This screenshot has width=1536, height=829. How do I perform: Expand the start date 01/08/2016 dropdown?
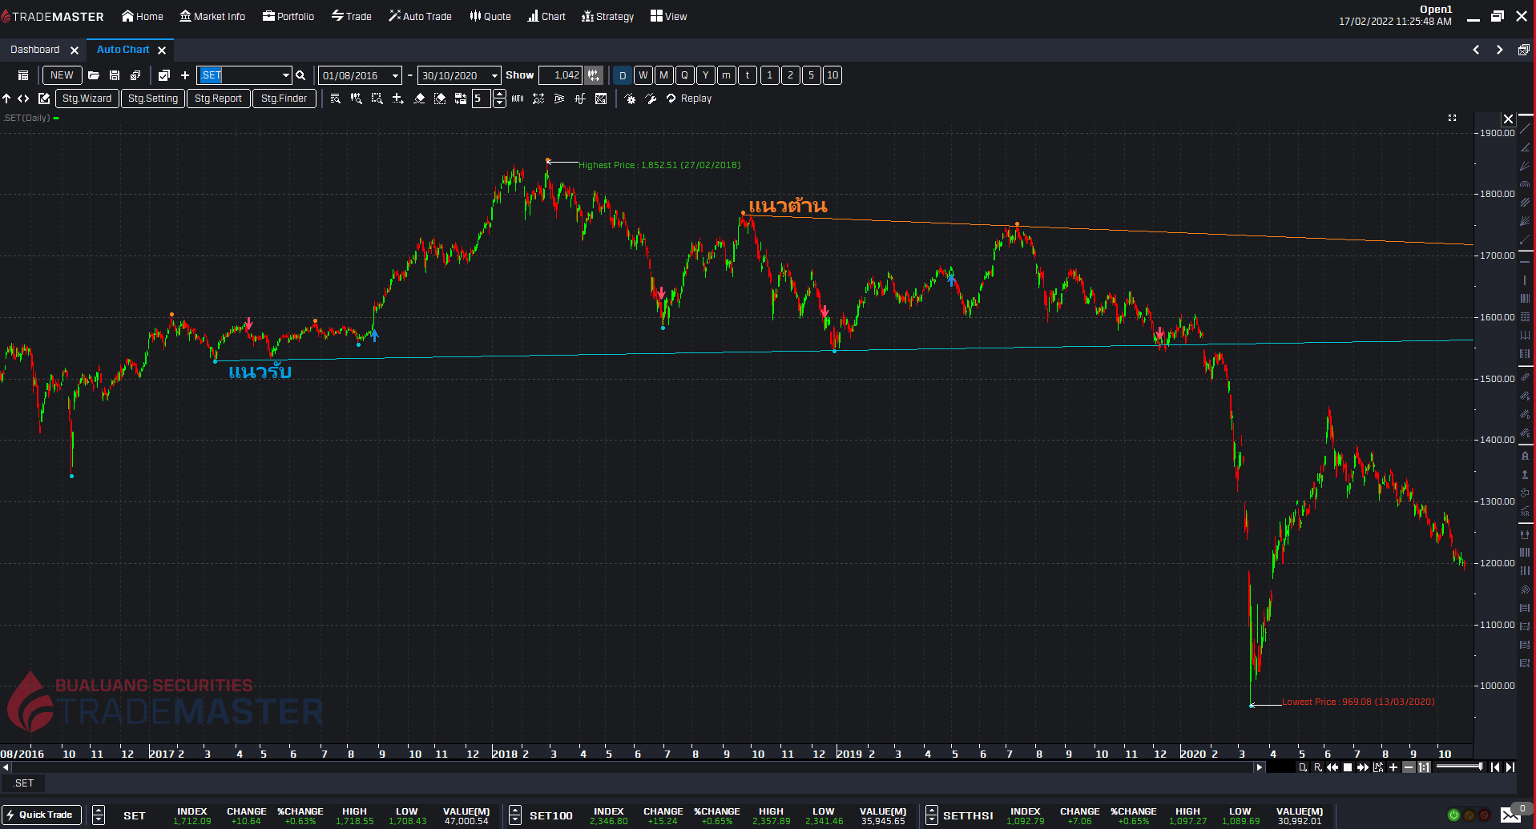click(x=395, y=75)
